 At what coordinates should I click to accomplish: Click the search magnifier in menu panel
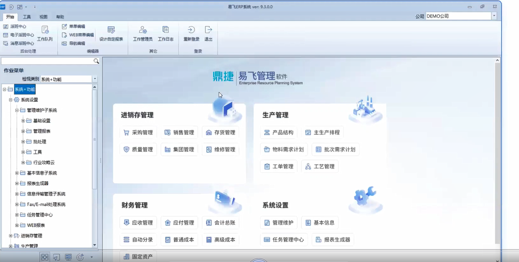(x=96, y=61)
